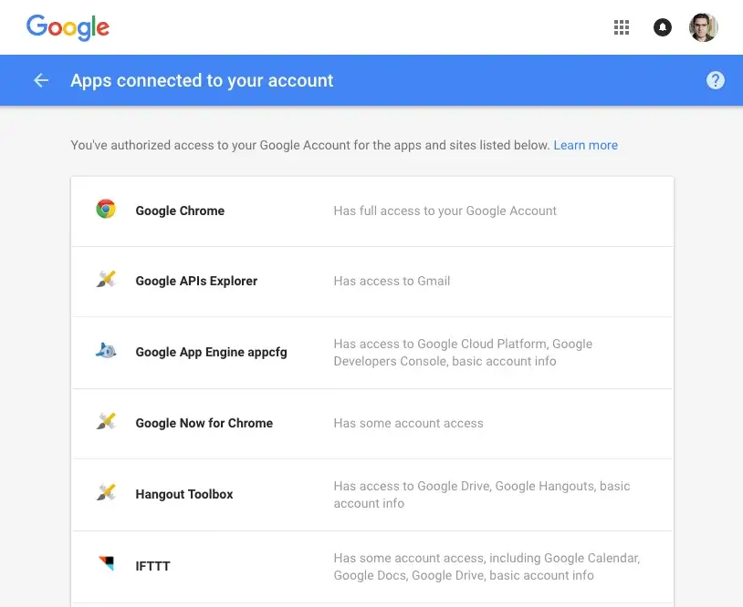This screenshot has height=607, width=743.
Task: Open the notifications bell
Action: point(663,27)
